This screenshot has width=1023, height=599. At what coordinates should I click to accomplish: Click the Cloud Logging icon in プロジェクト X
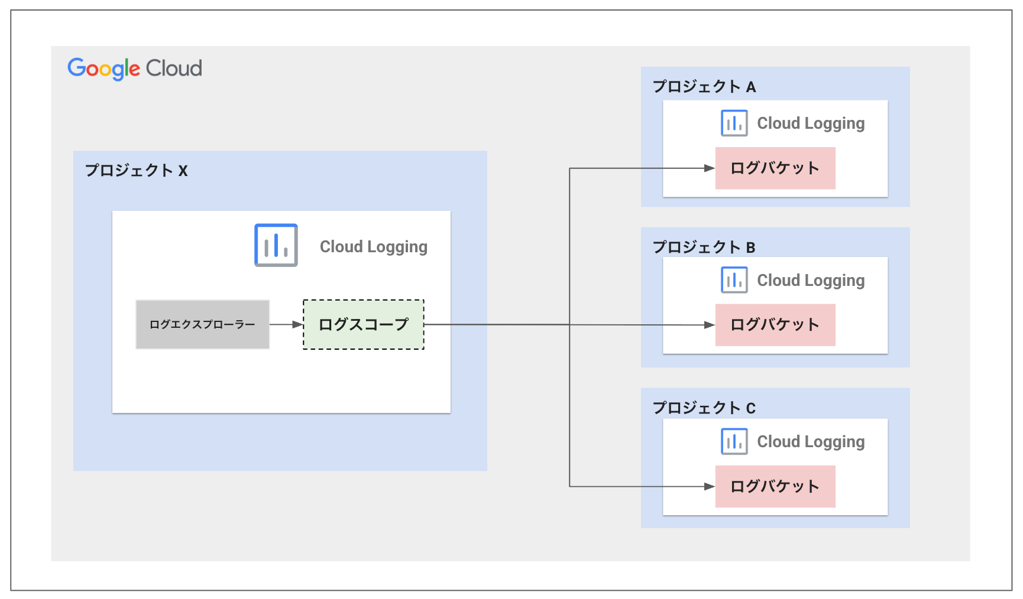pyautogui.click(x=276, y=245)
